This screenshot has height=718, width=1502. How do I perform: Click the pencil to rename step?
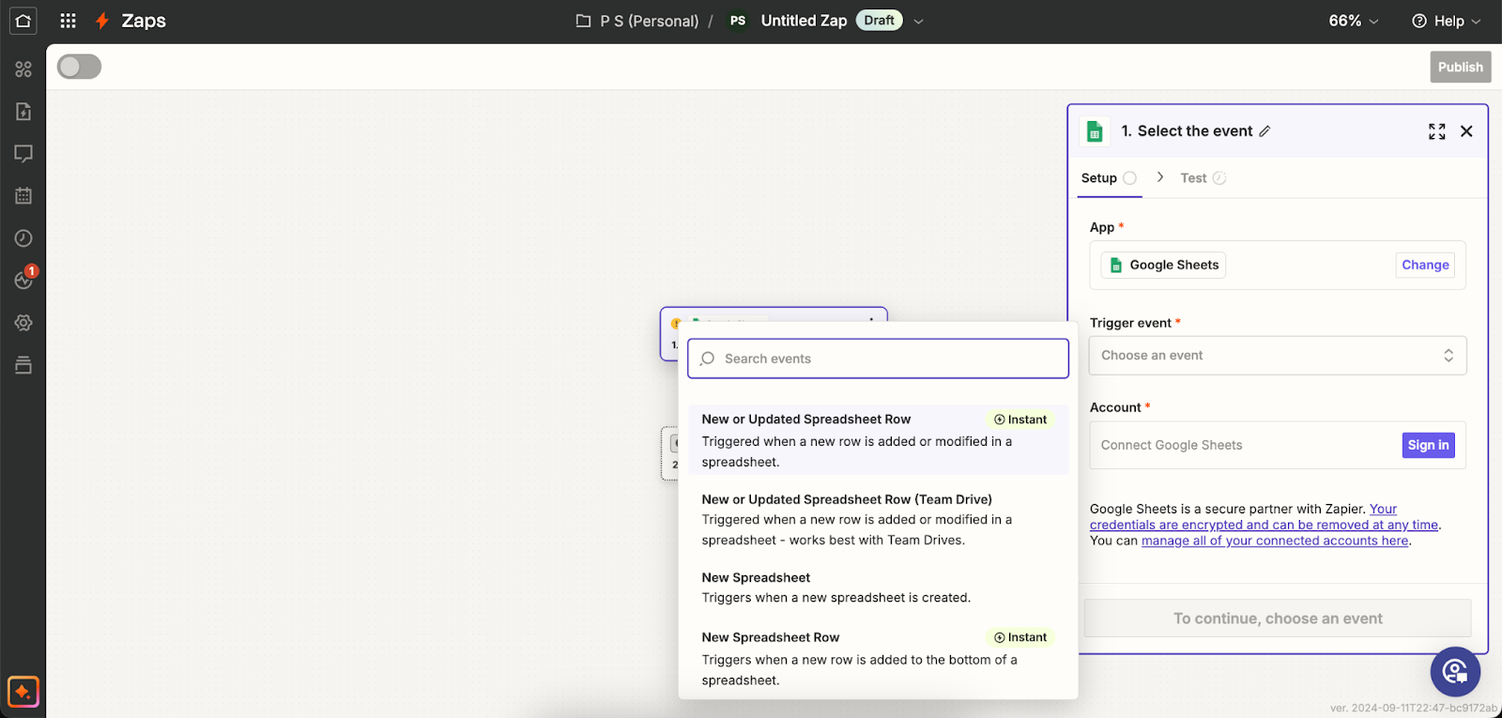click(1264, 131)
